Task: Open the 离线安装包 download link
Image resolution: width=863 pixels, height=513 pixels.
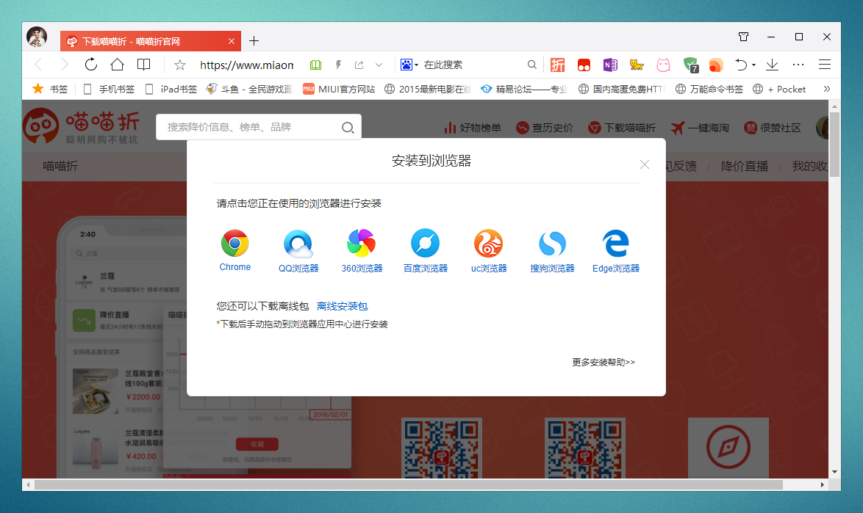Action: click(342, 306)
